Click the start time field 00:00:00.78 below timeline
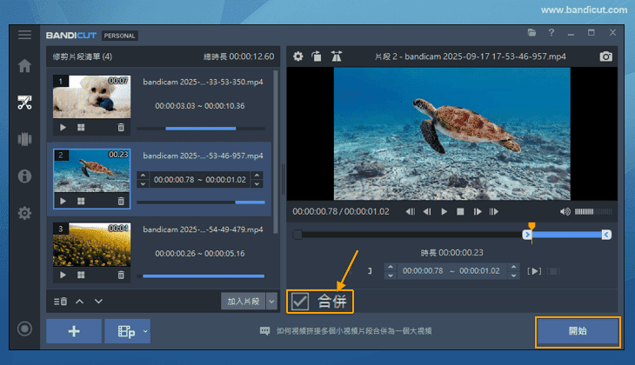 point(423,271)
